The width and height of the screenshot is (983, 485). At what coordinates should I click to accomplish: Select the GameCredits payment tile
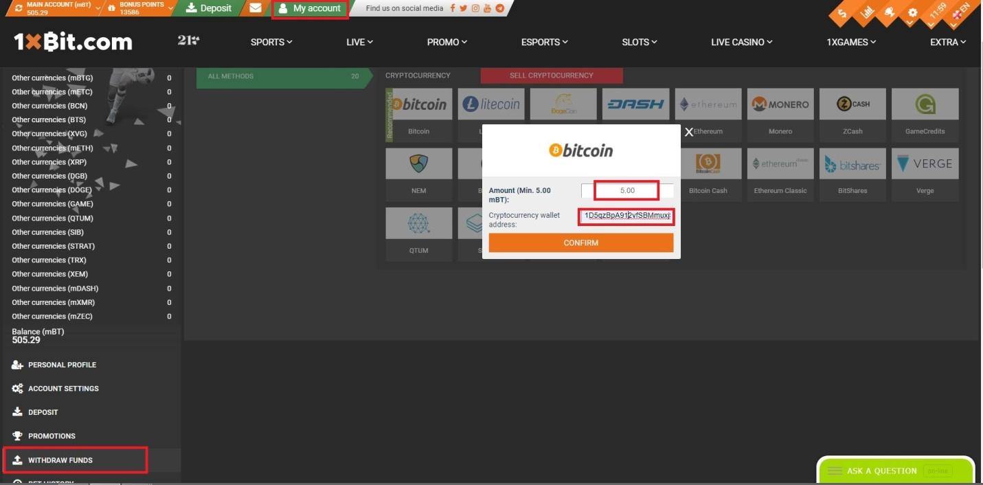pyautogui.click(x=925, y=114)
